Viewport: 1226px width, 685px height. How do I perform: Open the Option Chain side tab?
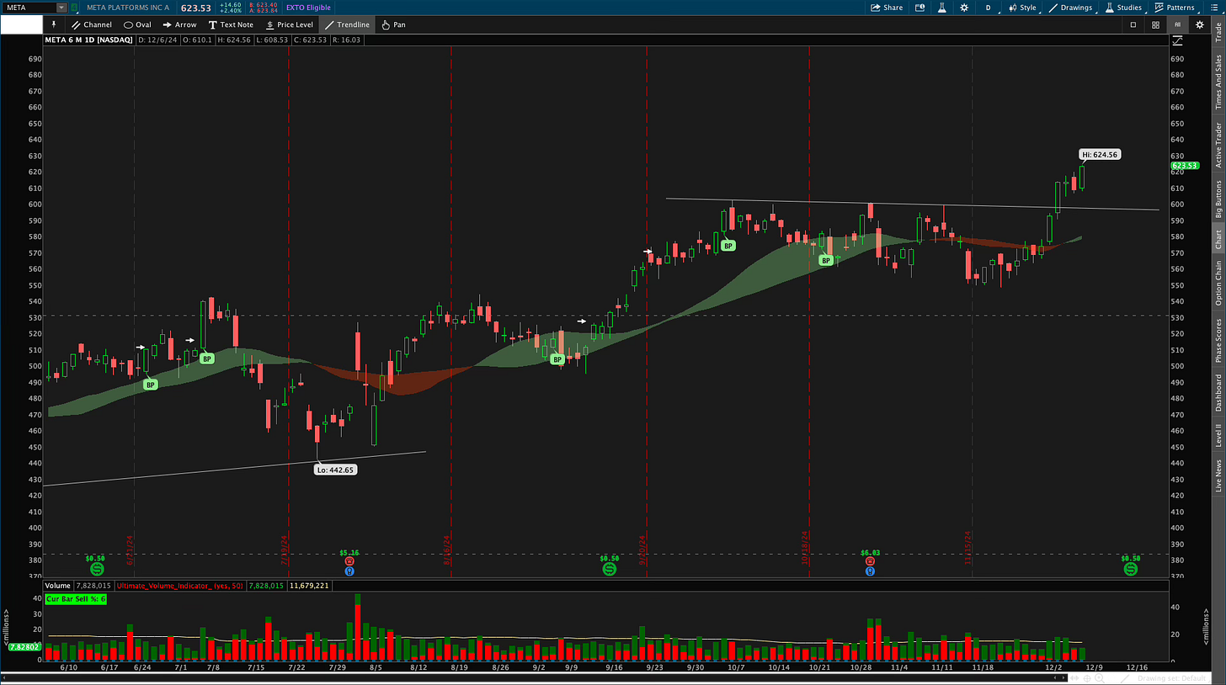point(1218,282)
